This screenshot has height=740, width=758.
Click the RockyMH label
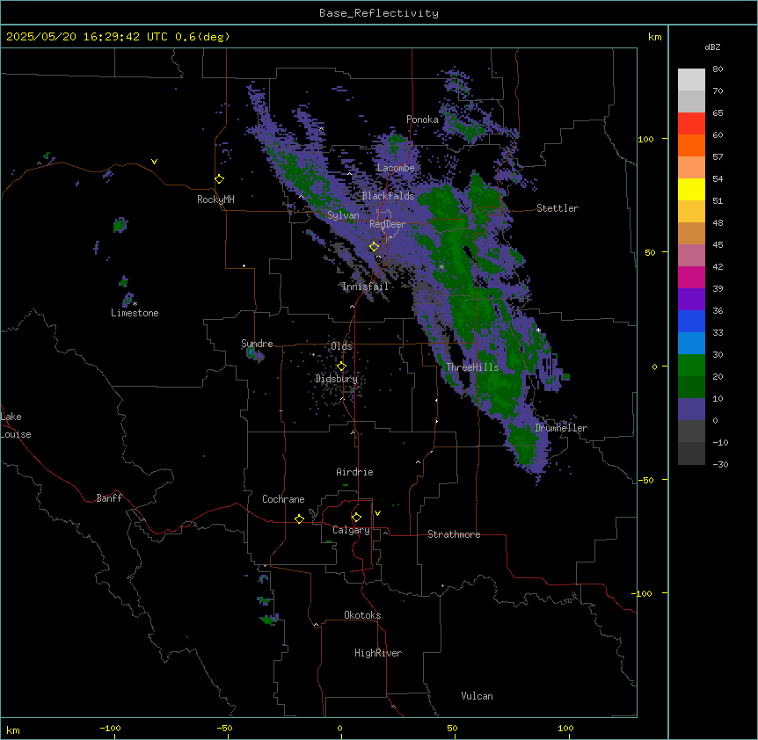tap(215, 200)
